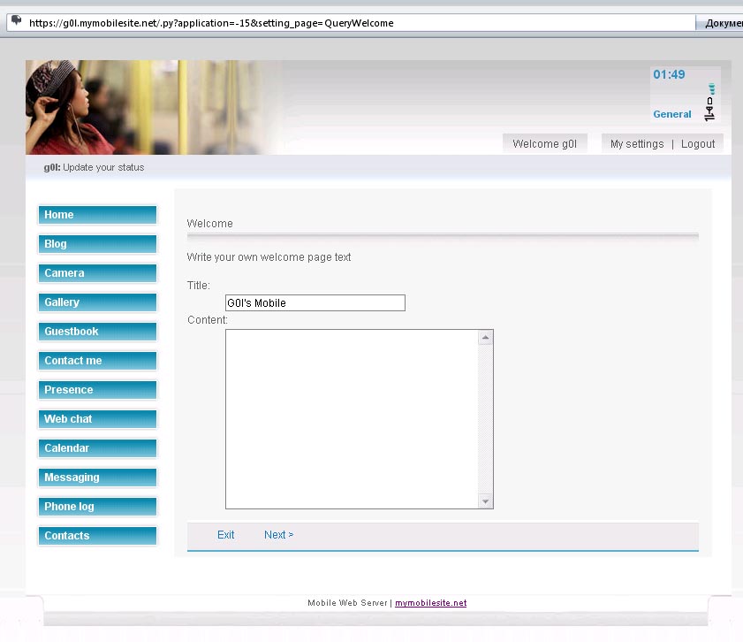Click the Logout link
This screenshot has height=642, width=743.
698,143
